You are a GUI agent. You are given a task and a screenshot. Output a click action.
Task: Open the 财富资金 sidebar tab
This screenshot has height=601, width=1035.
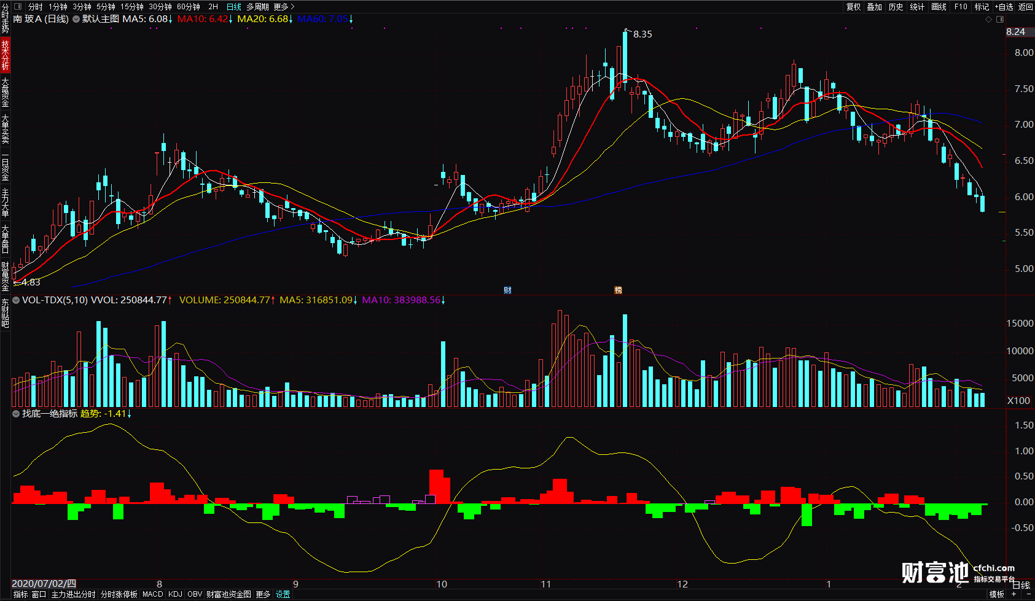[x=5, y=277]
